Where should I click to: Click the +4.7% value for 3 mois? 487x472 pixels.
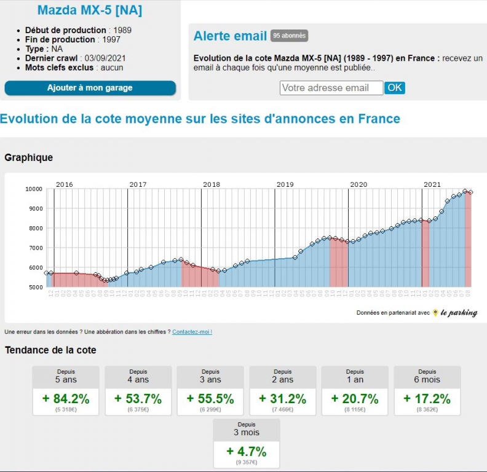(x=247, y=452)
